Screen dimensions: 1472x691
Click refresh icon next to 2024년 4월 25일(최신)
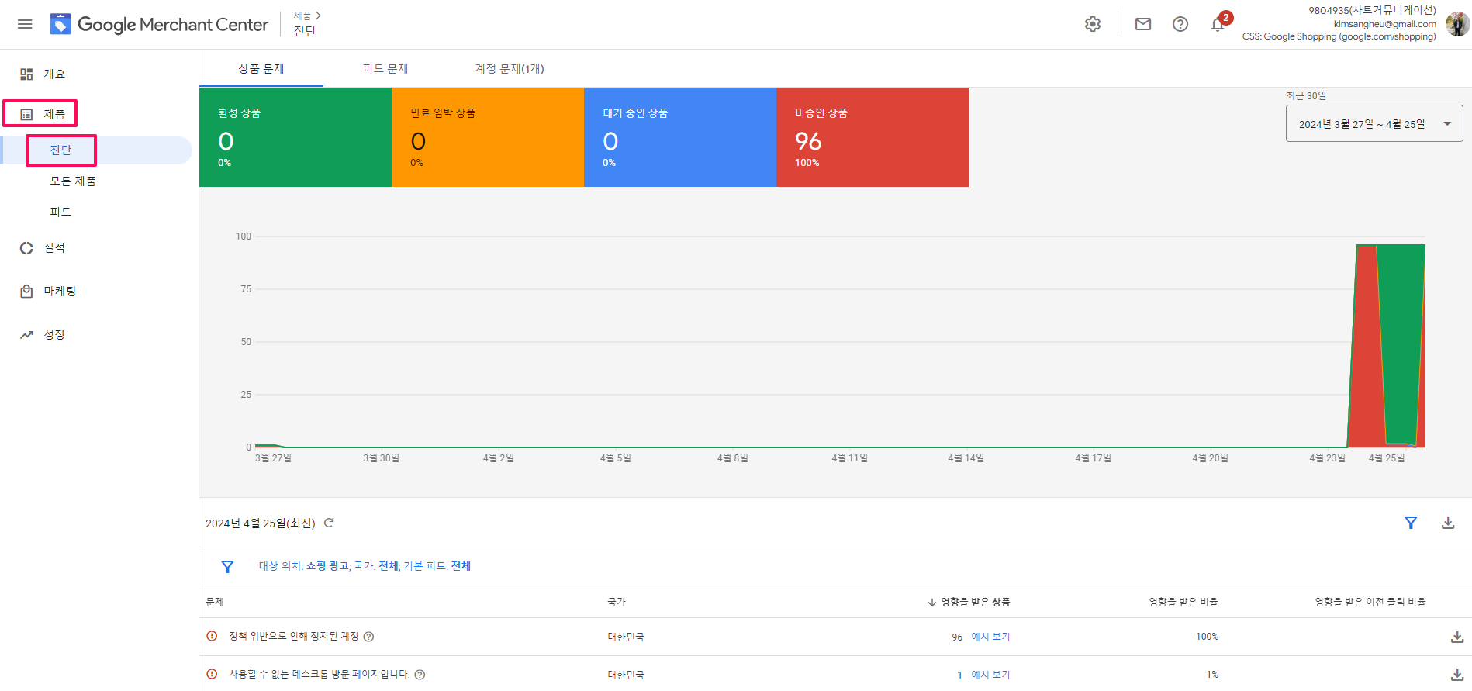[329, 523]
